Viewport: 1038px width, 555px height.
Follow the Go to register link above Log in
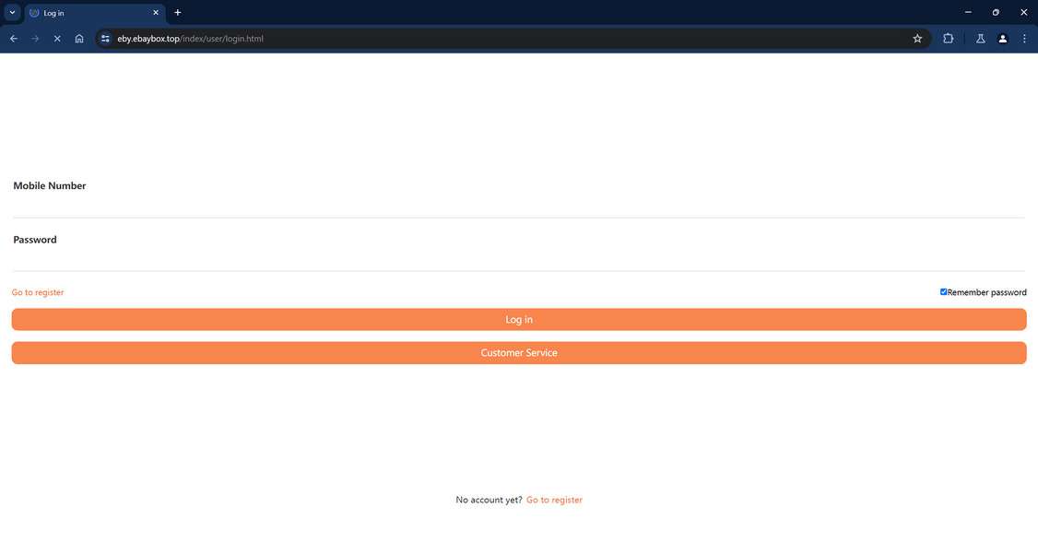point(38,292)
